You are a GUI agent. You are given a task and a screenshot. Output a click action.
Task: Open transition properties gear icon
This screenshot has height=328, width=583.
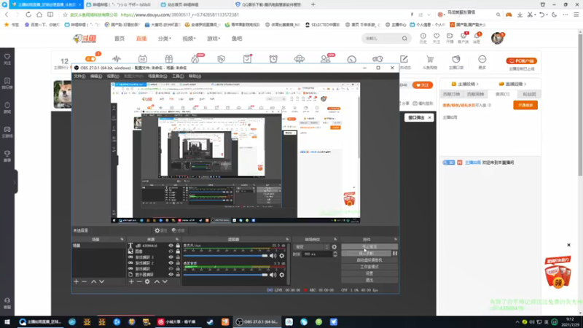[334, 247]
